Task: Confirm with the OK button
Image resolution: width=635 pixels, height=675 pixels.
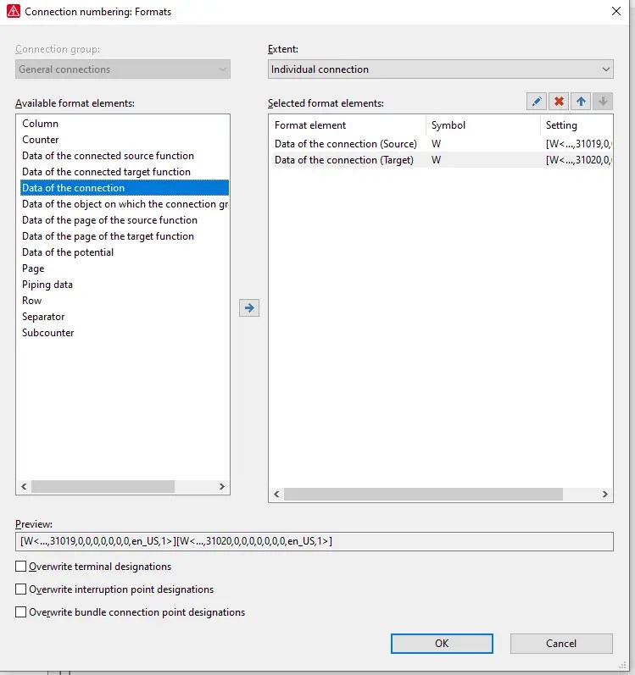Action: tap(442, 643)
